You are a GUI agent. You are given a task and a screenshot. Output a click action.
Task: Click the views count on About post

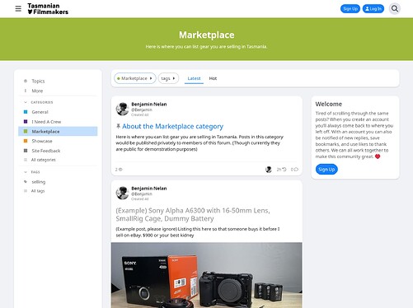(x=119, y=170)
